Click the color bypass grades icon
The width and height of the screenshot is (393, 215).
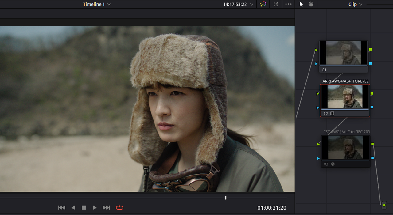[x=263, y=4]
